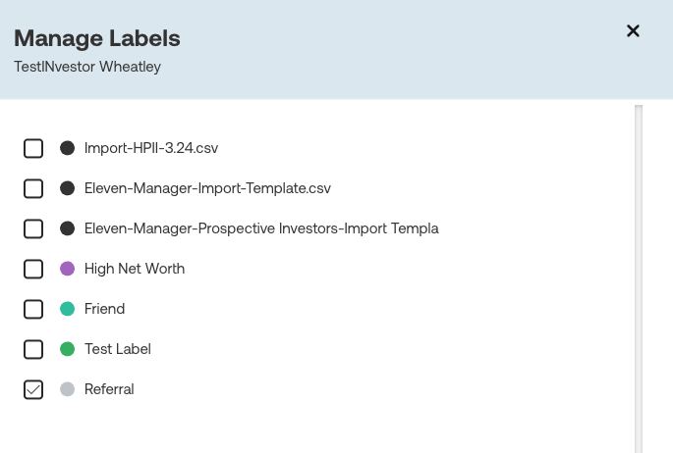Click the High Net Worth label text

(134, 269)
